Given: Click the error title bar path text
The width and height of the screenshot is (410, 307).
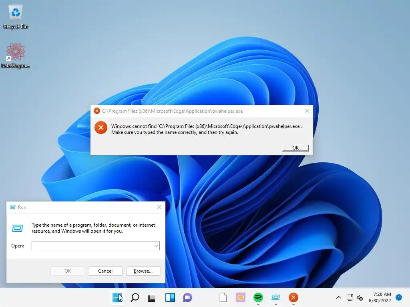Looking at the screenshot, I should (x=172, y=111).
